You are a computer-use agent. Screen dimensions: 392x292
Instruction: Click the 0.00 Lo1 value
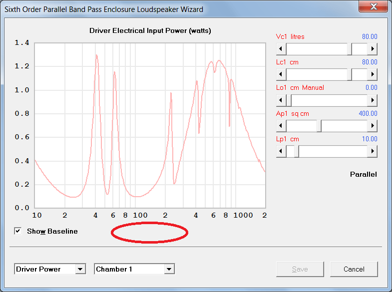point(371,87)
